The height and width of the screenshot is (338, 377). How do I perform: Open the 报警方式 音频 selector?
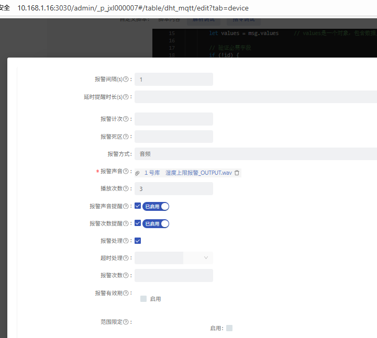(x=256, y=154)
